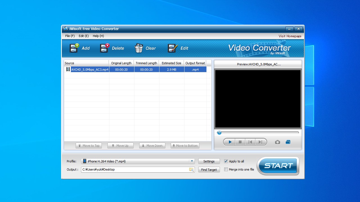Image resolution: width=360 pixels, height=202 pixels.
Task: Click the black video preview area
Action: (x=258, y=99)
